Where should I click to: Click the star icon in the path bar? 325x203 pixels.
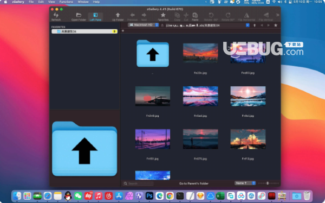point(276,25)
